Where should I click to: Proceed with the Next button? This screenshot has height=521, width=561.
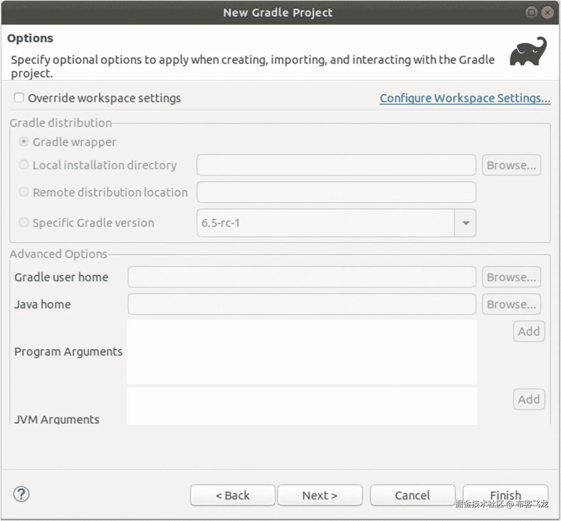click(x=320, y=496)
